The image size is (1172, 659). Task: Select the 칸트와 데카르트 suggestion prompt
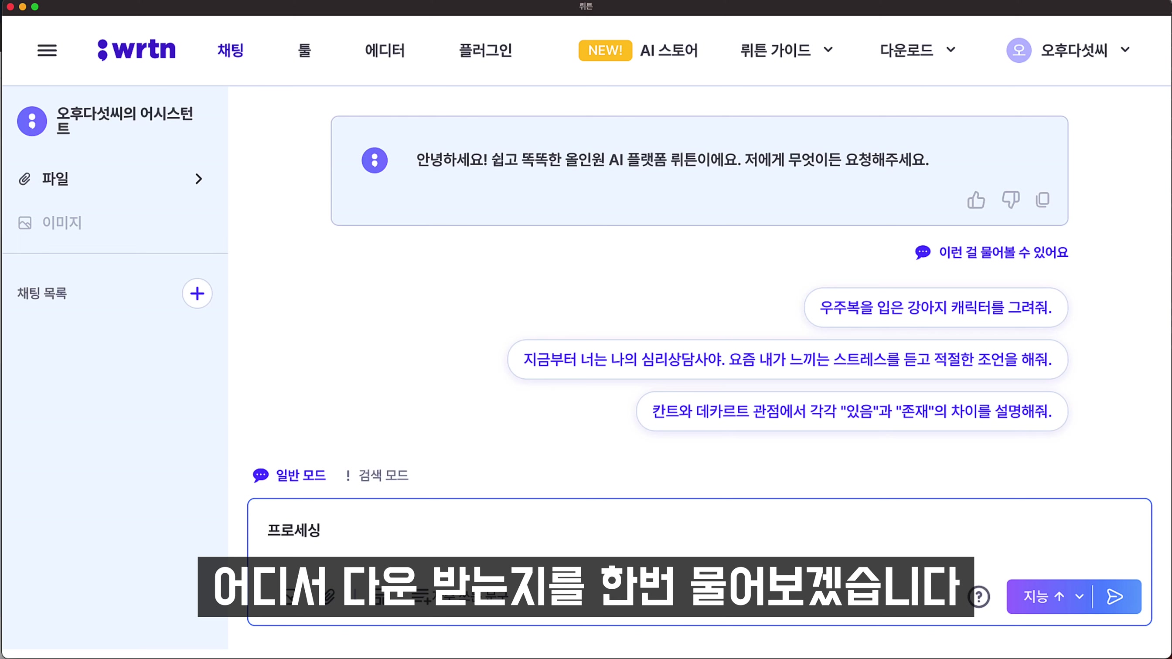(852, 411)
